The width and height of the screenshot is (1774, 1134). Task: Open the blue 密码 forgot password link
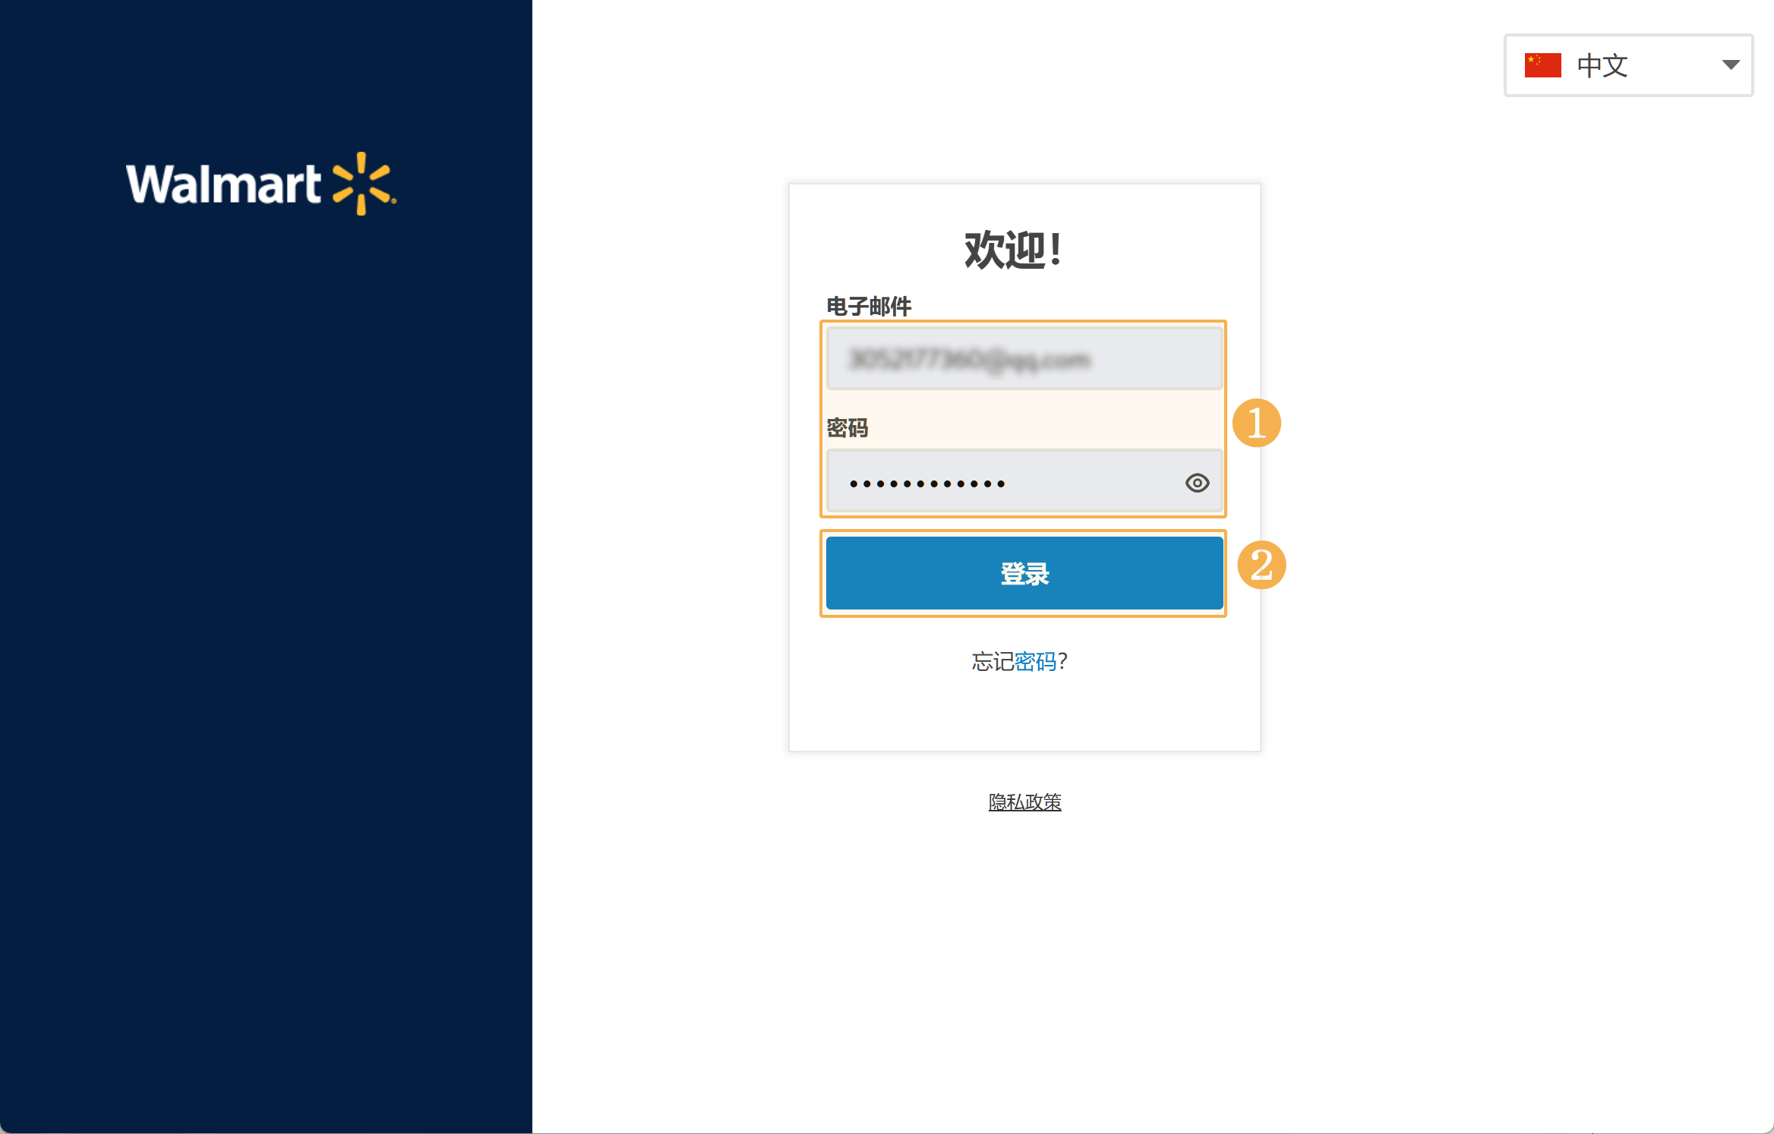[1035, 662]
